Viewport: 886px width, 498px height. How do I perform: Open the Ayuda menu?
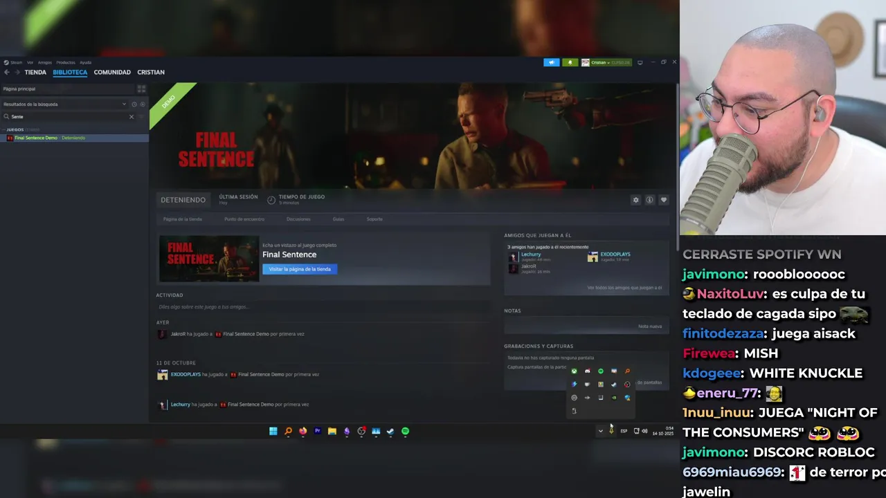tap(85, 62)
